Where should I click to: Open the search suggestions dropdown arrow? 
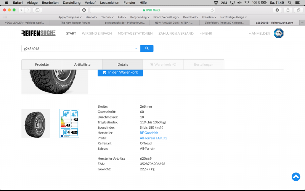tap(136, 49)
